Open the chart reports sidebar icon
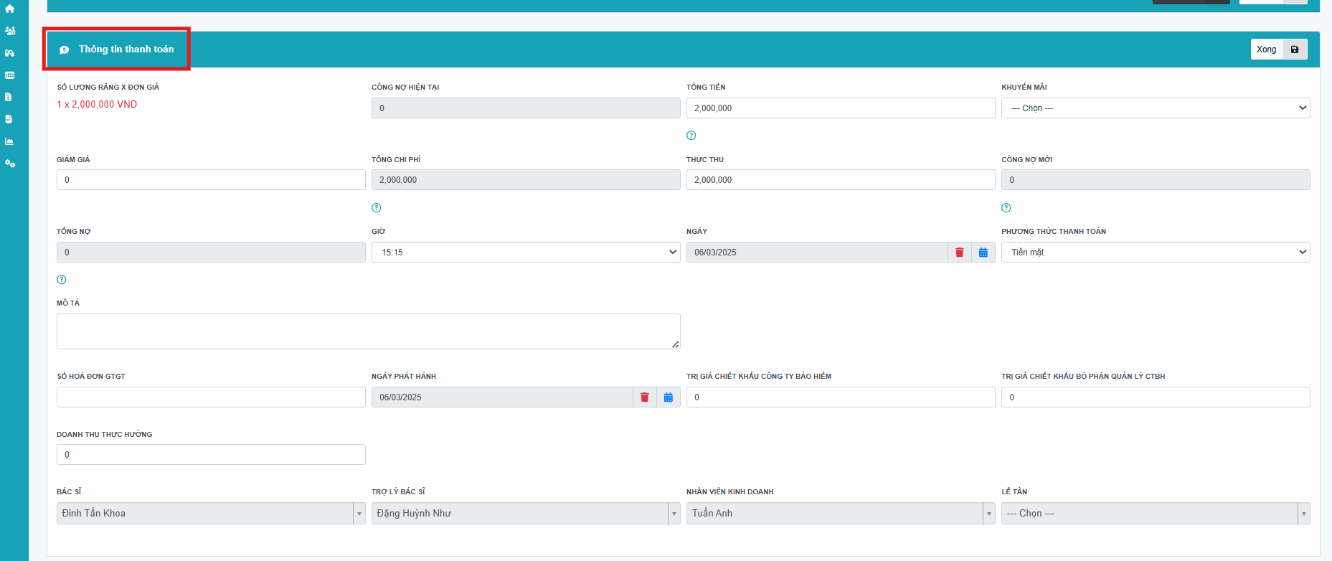This screenshot has width=1332, height=561. (9, 141)
